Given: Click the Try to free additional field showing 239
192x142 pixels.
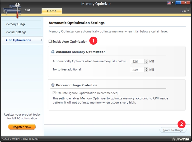Looking at the screenshot, I should tap(138, 70).
